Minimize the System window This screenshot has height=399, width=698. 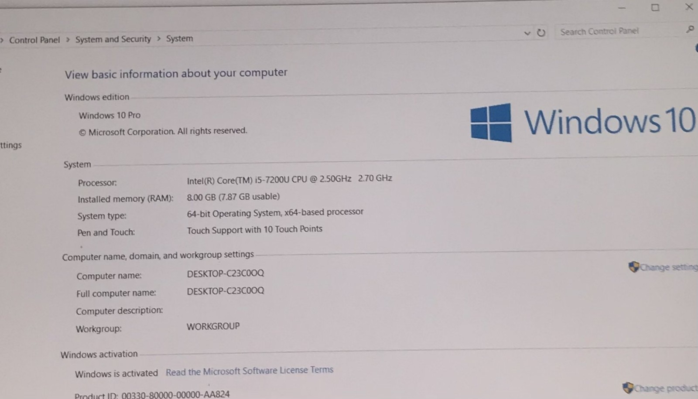click(622, 8)
